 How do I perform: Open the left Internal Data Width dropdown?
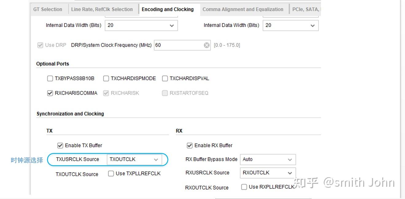point(141,25)
